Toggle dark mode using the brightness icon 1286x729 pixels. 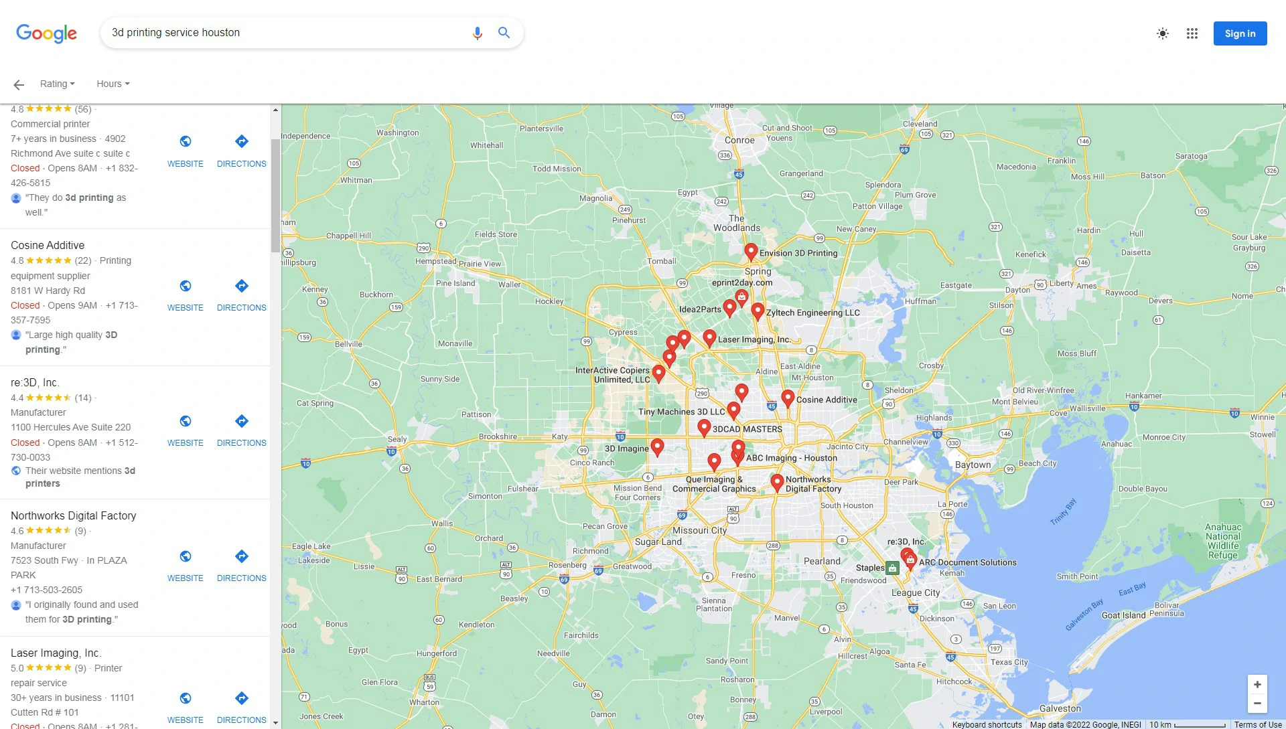[x=1163, y=33]
